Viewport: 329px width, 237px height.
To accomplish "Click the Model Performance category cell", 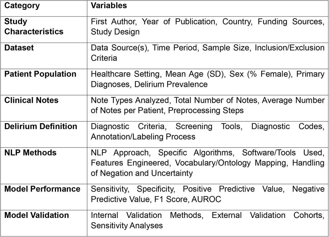I will point(42,189).
